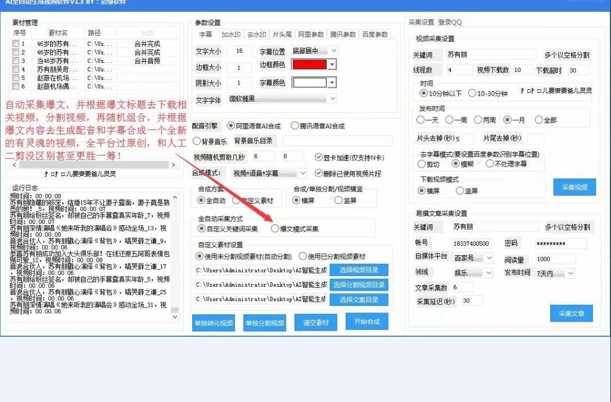Viewport: 611px width, 402px height.
Task: Toggle 删除已使用视频片段 checkbox
Action: 318,173
